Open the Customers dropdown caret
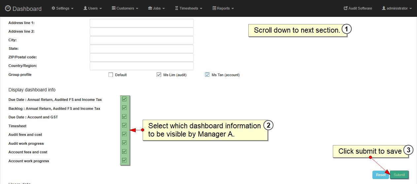417x184 pixels. click(137, 9)
